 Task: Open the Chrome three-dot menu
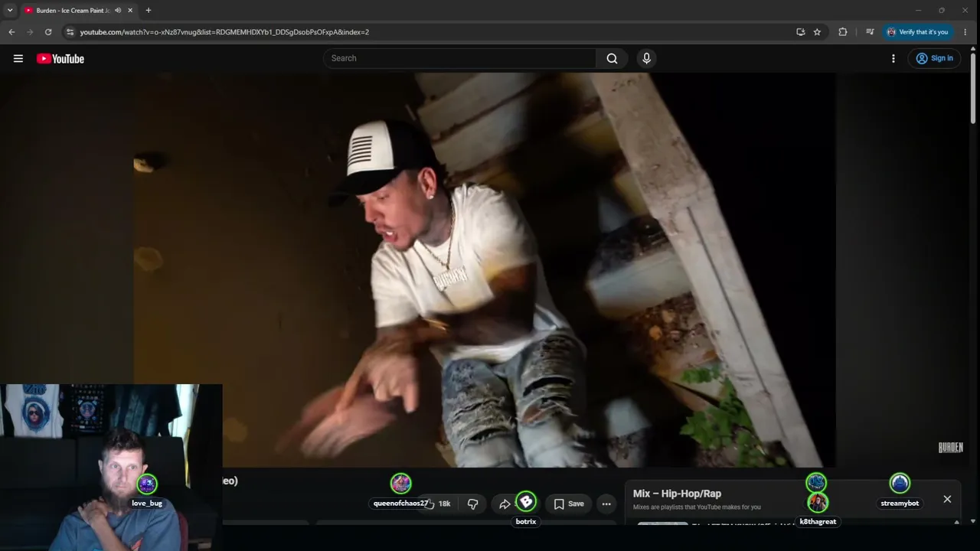(x=965, y=32)
